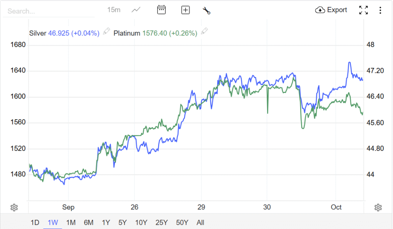
Task: Click the Silver legend label
Action: 38,33
